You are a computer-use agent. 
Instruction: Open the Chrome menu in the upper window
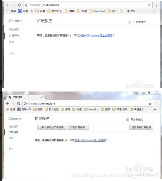156,5
